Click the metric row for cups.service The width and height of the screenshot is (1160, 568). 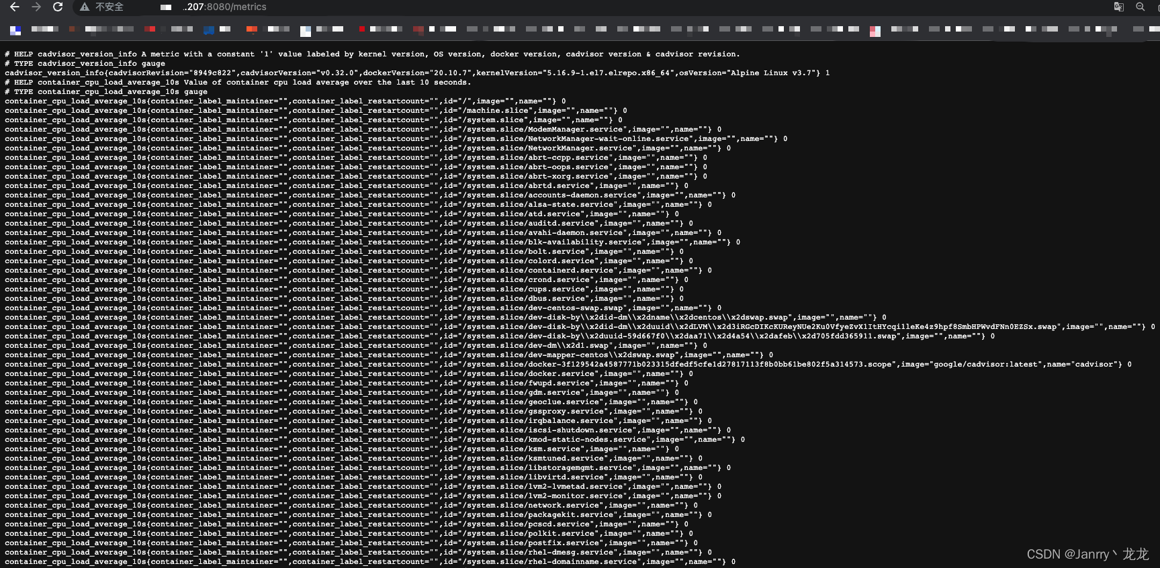(344, 289)
